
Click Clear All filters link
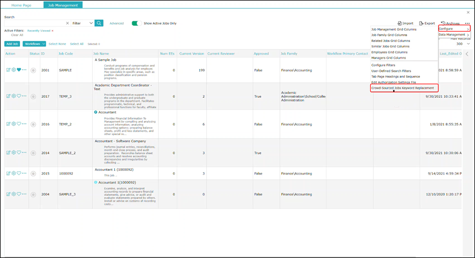click(17, 35)
